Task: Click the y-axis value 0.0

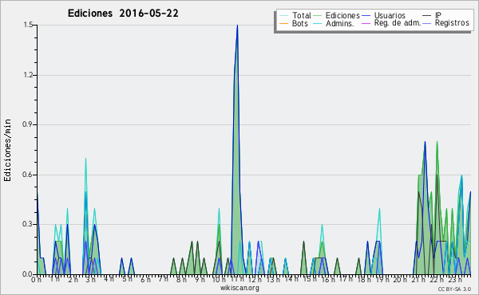Action: click(x=27, y=274)
